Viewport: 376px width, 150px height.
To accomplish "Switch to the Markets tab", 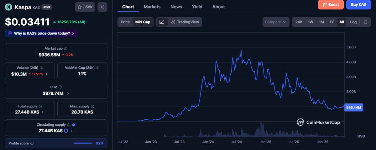I will point(152,7).
